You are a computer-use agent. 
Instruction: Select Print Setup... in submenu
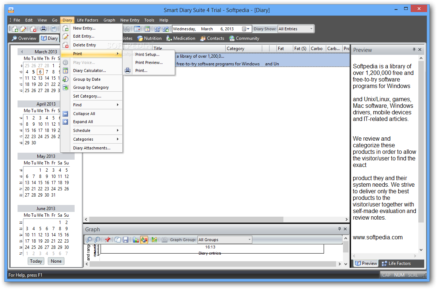coord(149,54)
